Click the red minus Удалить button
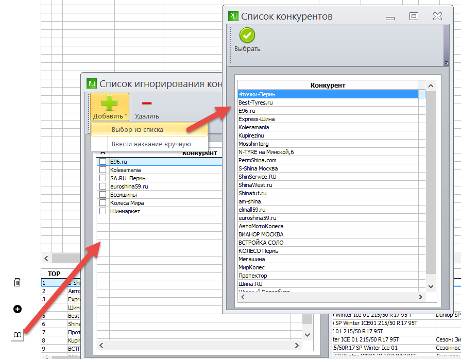Screen dimensions: 461x359 point(147,108)
